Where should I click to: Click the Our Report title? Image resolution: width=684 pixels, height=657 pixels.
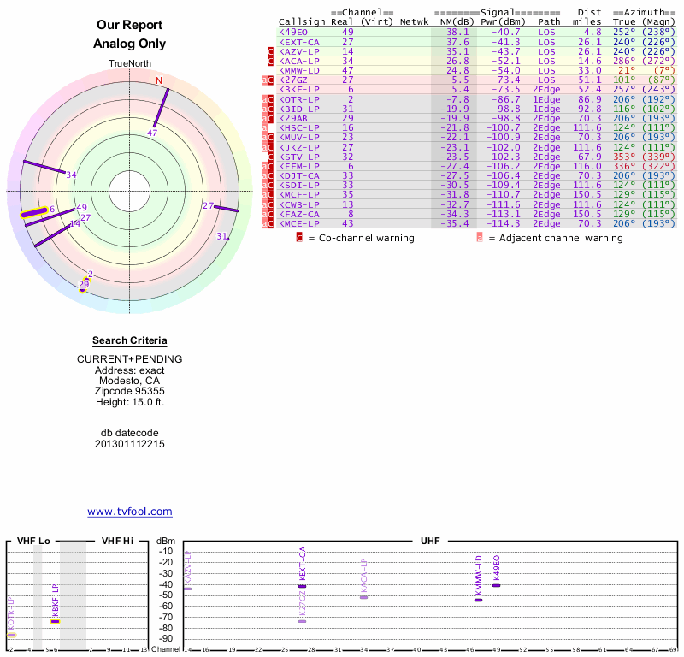point(130,25)
